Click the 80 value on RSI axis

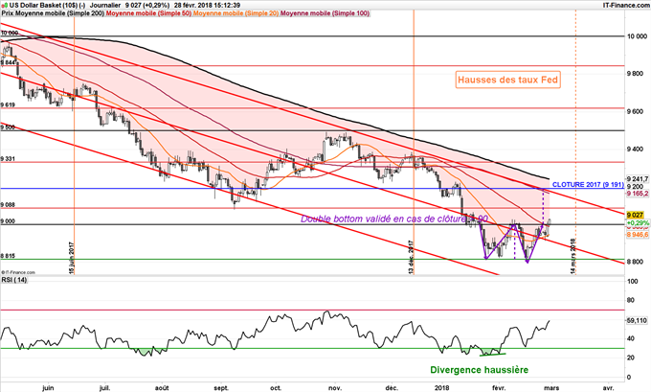pyautogui.click(x=631, y=301)
